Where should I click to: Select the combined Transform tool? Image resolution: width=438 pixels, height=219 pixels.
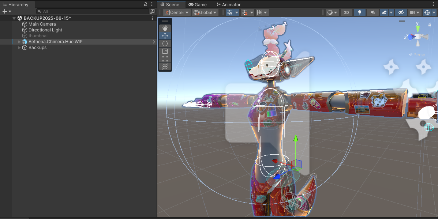coord(165,67)
